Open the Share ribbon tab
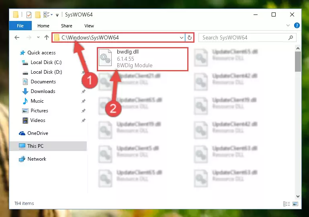This screenshot has width=309, height=217. (67, 26)
